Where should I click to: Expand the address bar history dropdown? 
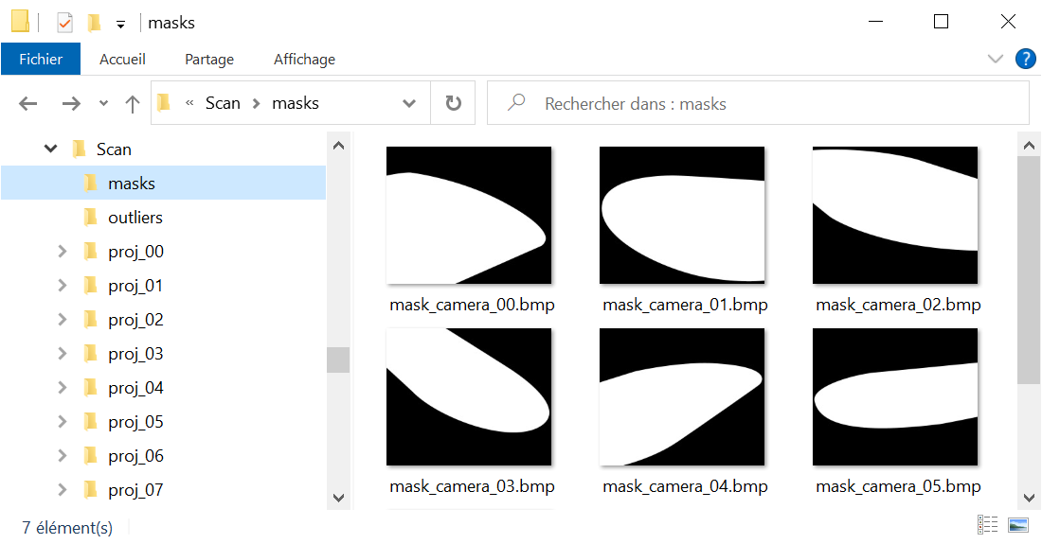409,103
